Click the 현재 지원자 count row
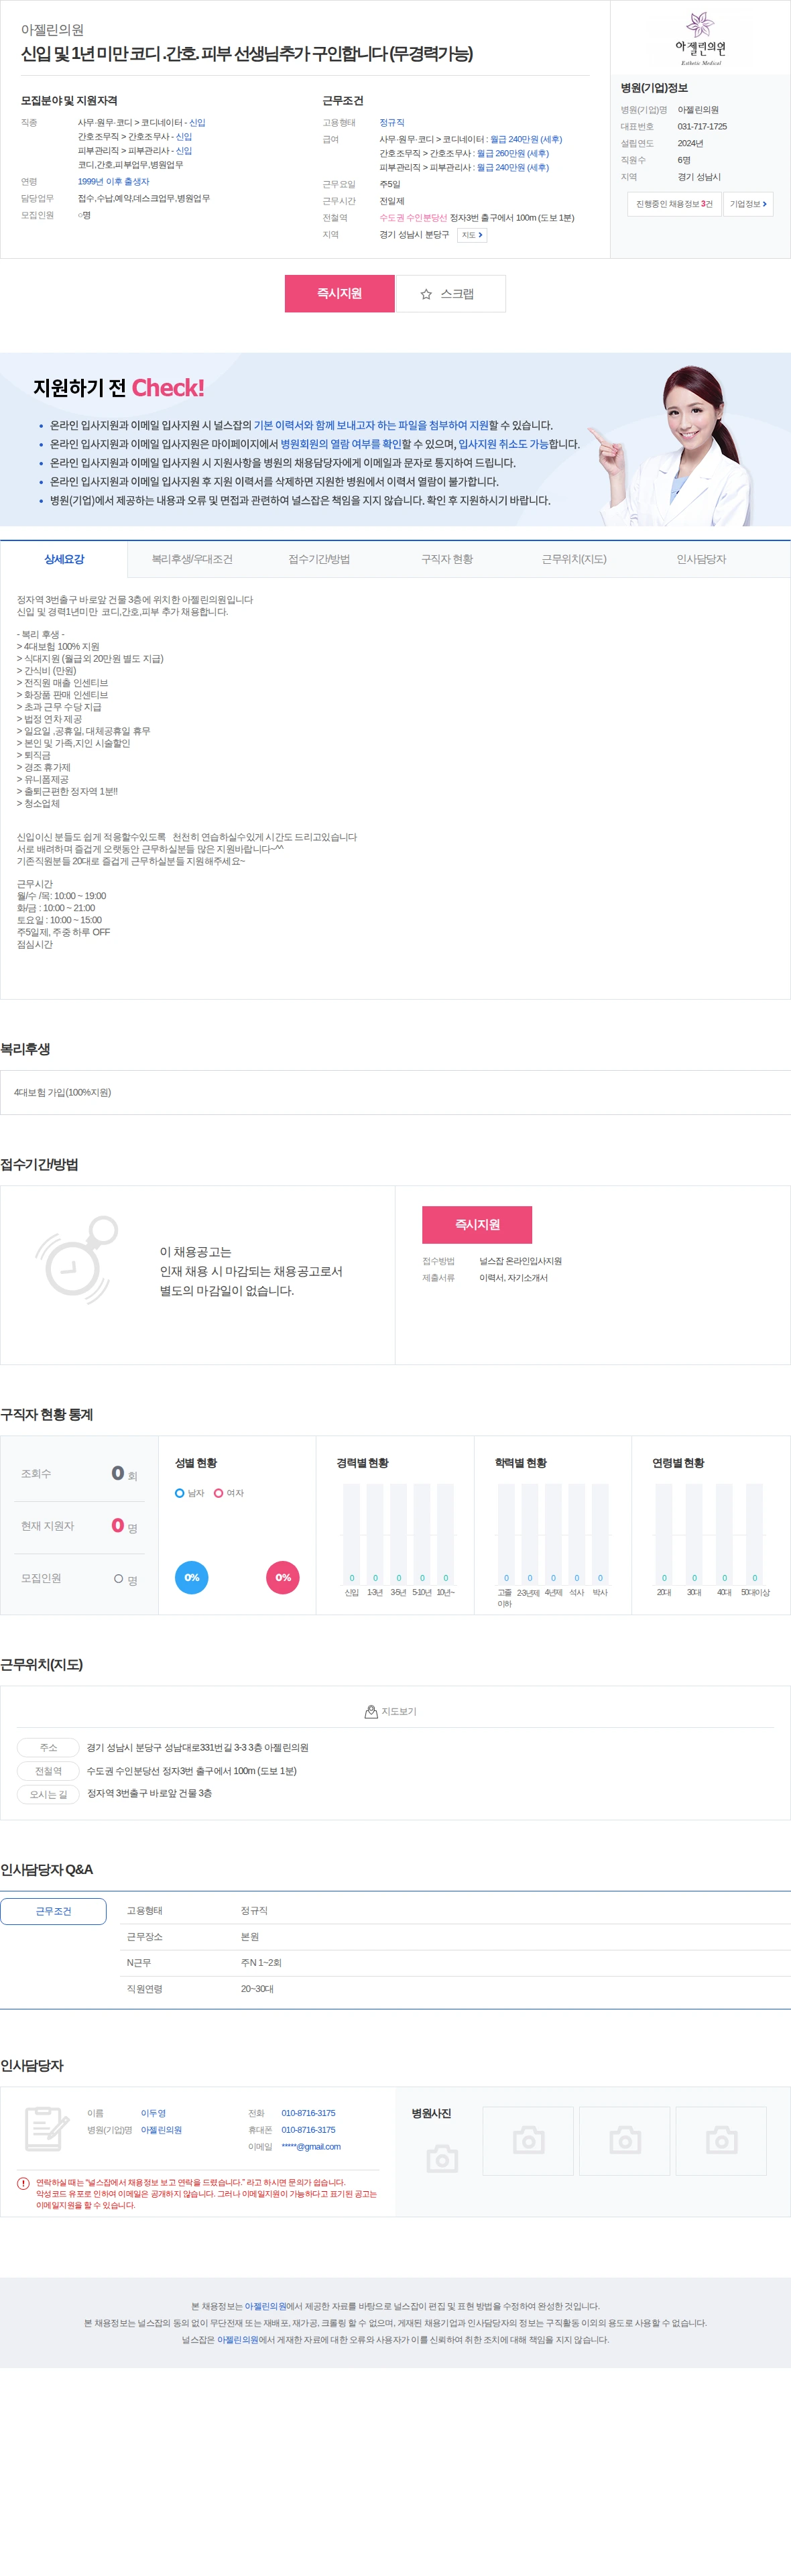The image size is (791, 2576). point(79,1526)
